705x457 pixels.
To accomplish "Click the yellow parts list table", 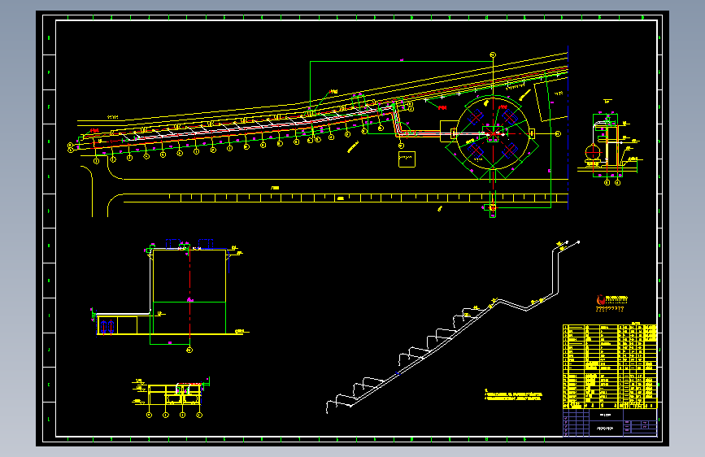I will 609,366.
